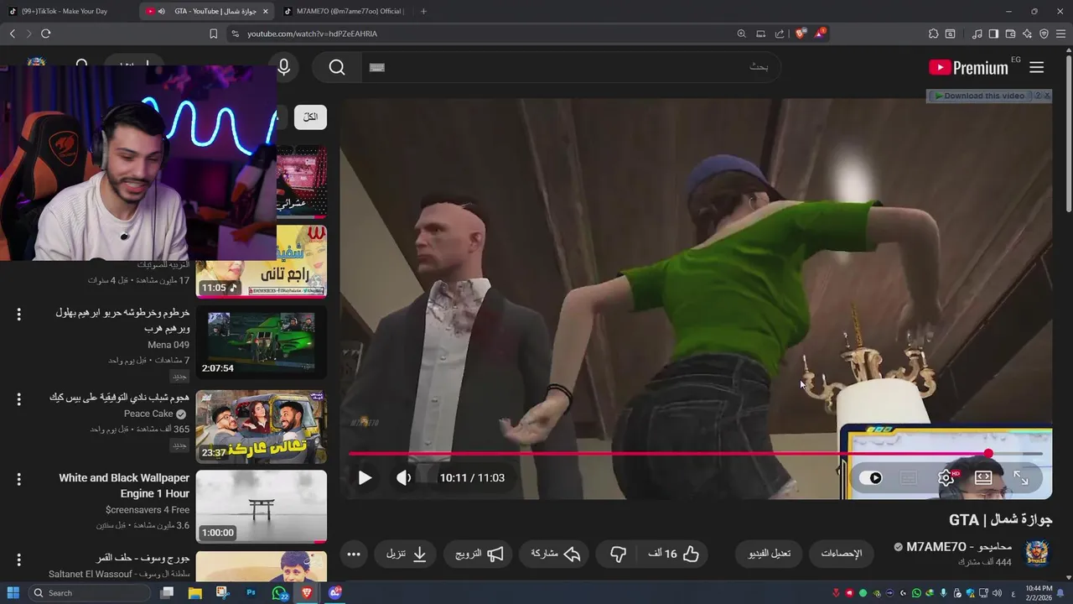Play the YouTube video
The height and width of the screenshot is (604, 1073).
tap(365, 478)
